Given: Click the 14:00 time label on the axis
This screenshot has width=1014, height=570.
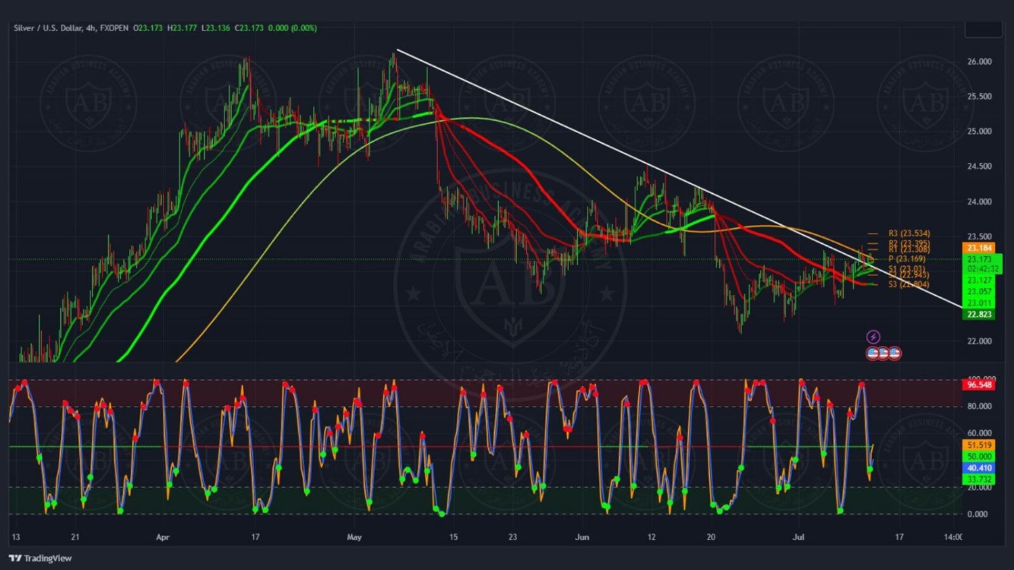Looking at the screenshot, I should click(952, 538).
